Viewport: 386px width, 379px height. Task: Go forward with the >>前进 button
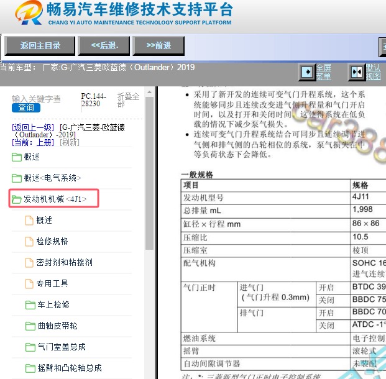[x=159, y=46]
